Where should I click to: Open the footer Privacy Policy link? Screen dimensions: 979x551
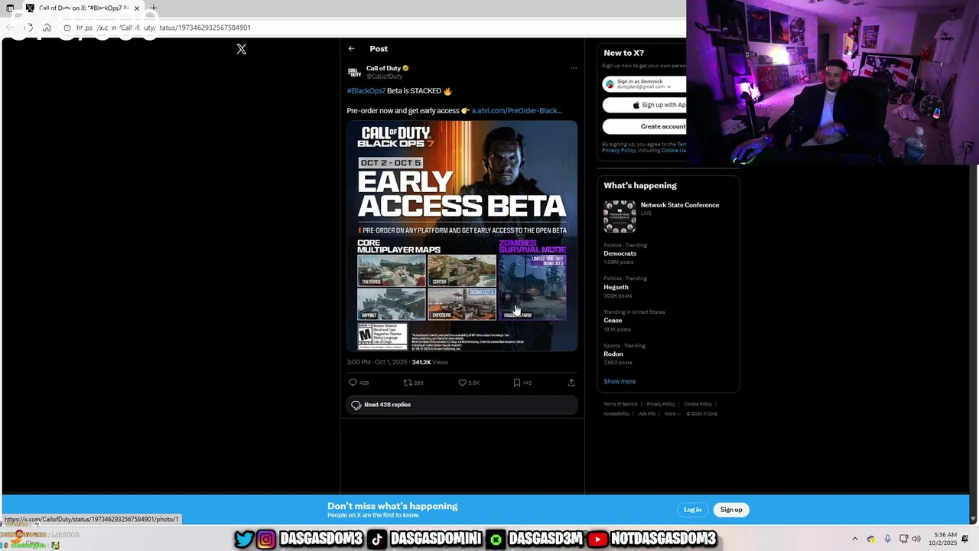tap(661, 404)
